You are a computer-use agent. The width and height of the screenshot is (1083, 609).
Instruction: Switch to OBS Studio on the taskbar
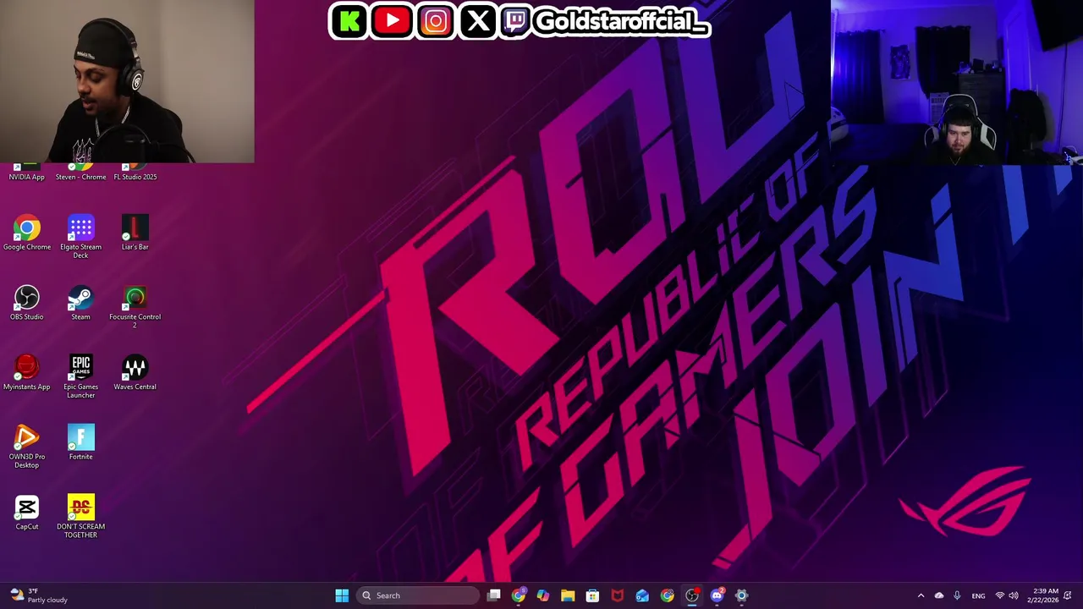[692, 595]
